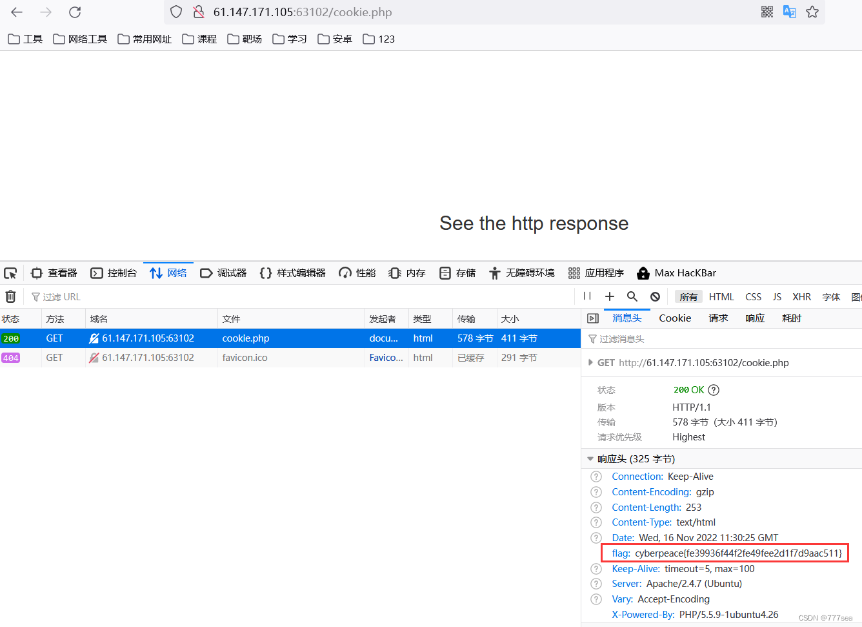Sort by the 文件 column header
The image size is (862, 627).
[291, 319]
